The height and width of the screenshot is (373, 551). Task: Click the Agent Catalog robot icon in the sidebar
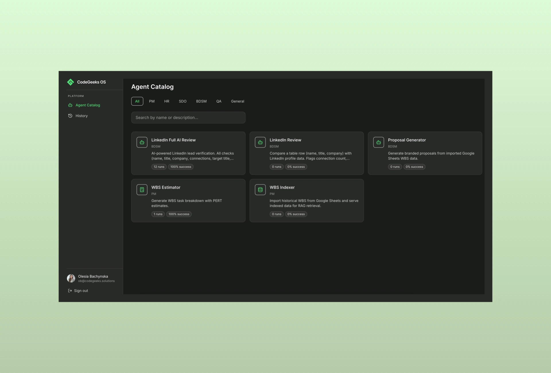coord(70,105)
